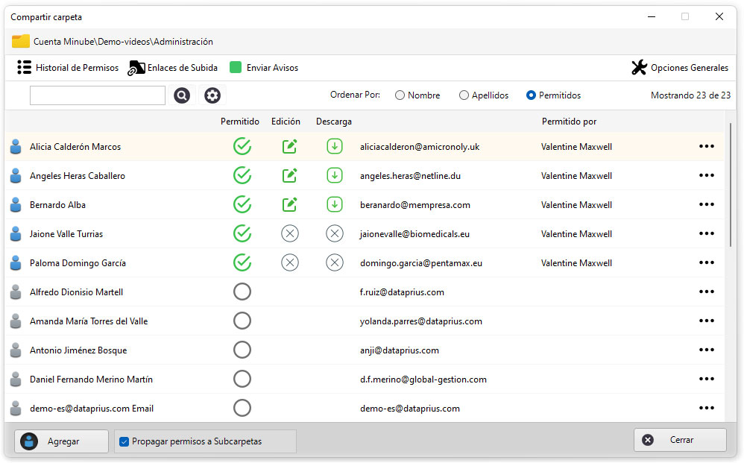Toggle download permission for Alicia Calderón Marcos
The height and width of the screenshot is (463, 744).
tap(335, 146)
